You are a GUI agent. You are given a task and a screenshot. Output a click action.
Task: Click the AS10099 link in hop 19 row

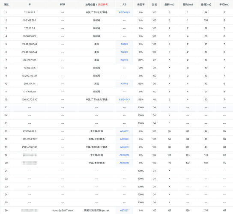tap(124, 155)
